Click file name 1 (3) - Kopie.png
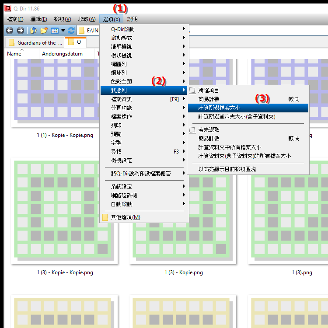 tap(183, 272)
